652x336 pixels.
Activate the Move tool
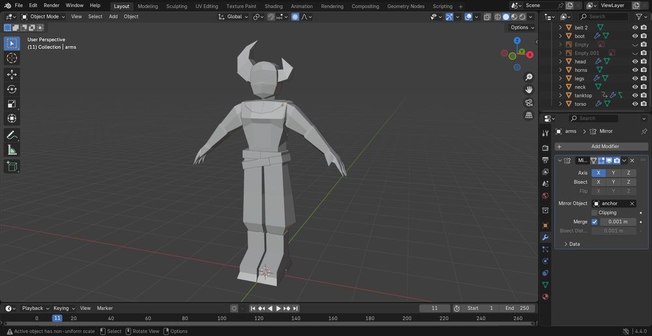pos(12,74)
